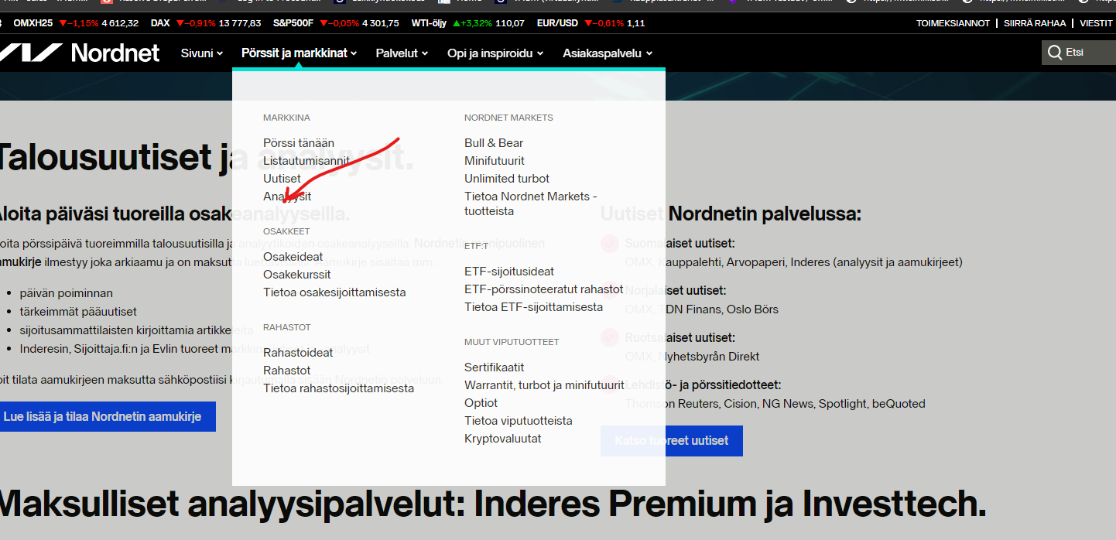The image size is (1116, 540).
Task: Click TOIMEKSIANNOT in the top bar
Action: tap(953, 23)
